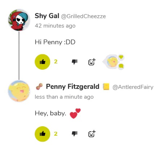Screen dimensions: 162x160
Task: Click the Shy Gal display name
Action: (47, 16)
